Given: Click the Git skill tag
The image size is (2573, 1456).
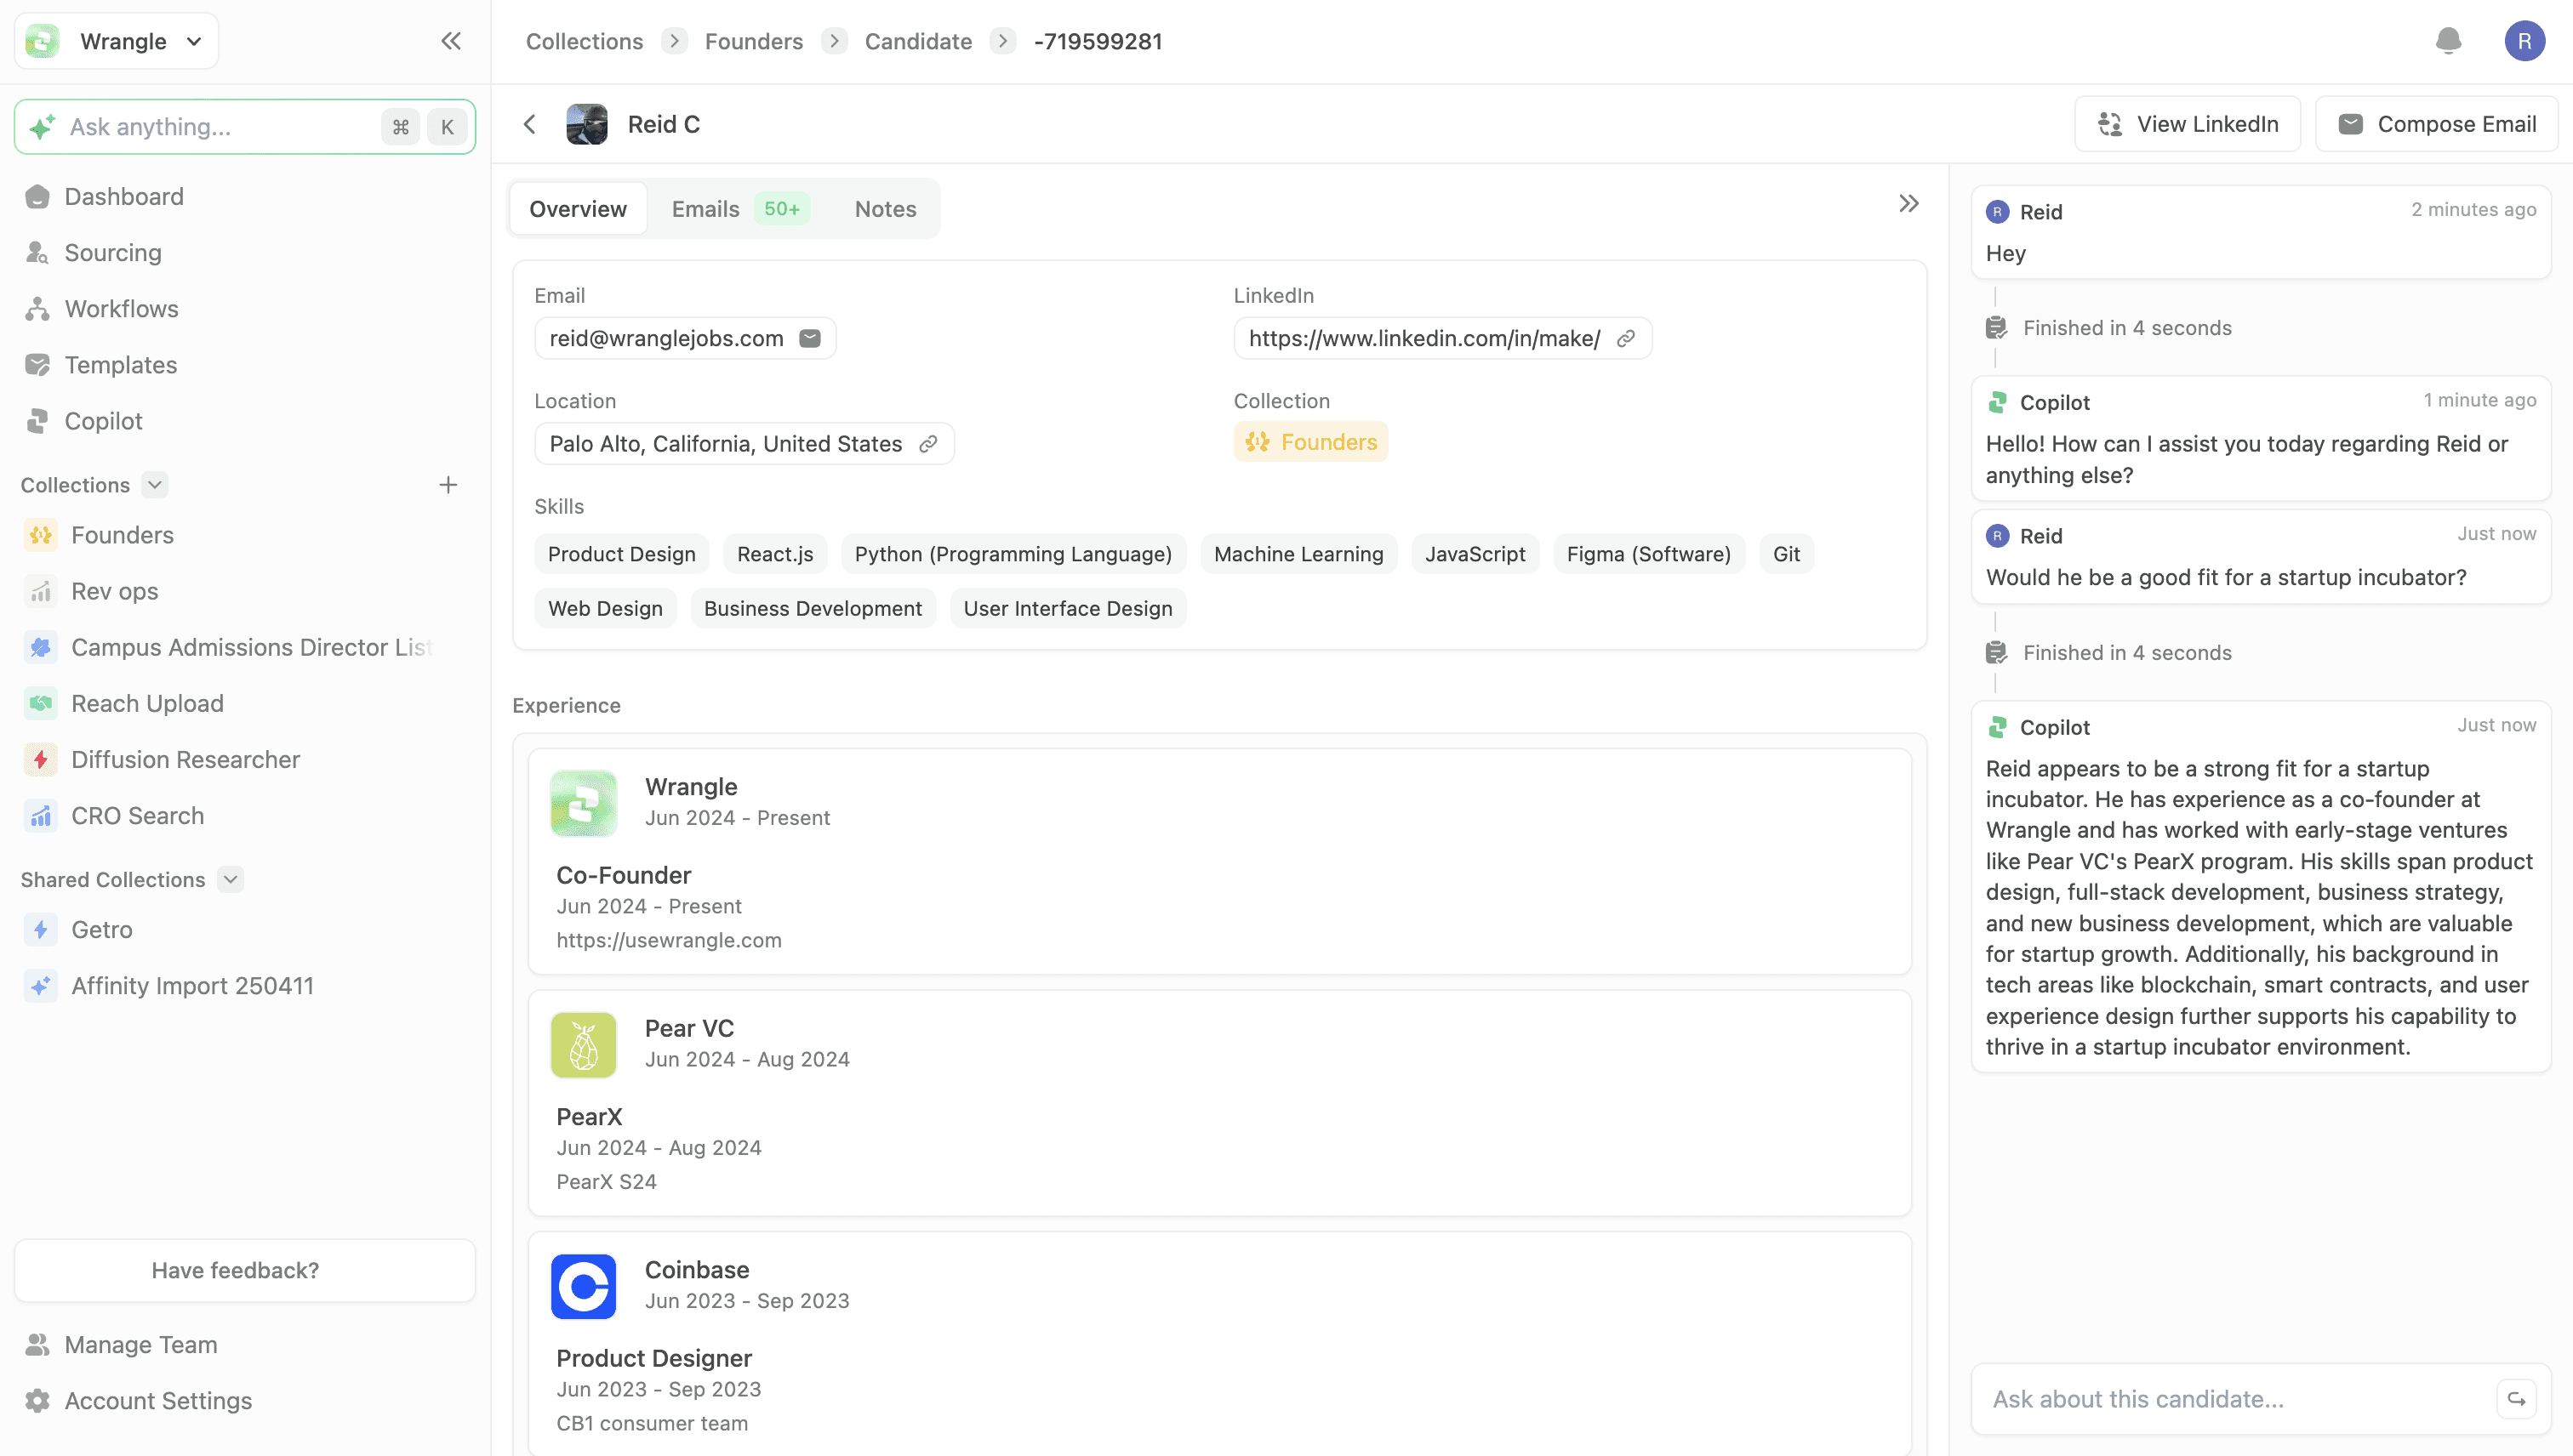Looking at the screenshot, I should (x=1786, y=554).
